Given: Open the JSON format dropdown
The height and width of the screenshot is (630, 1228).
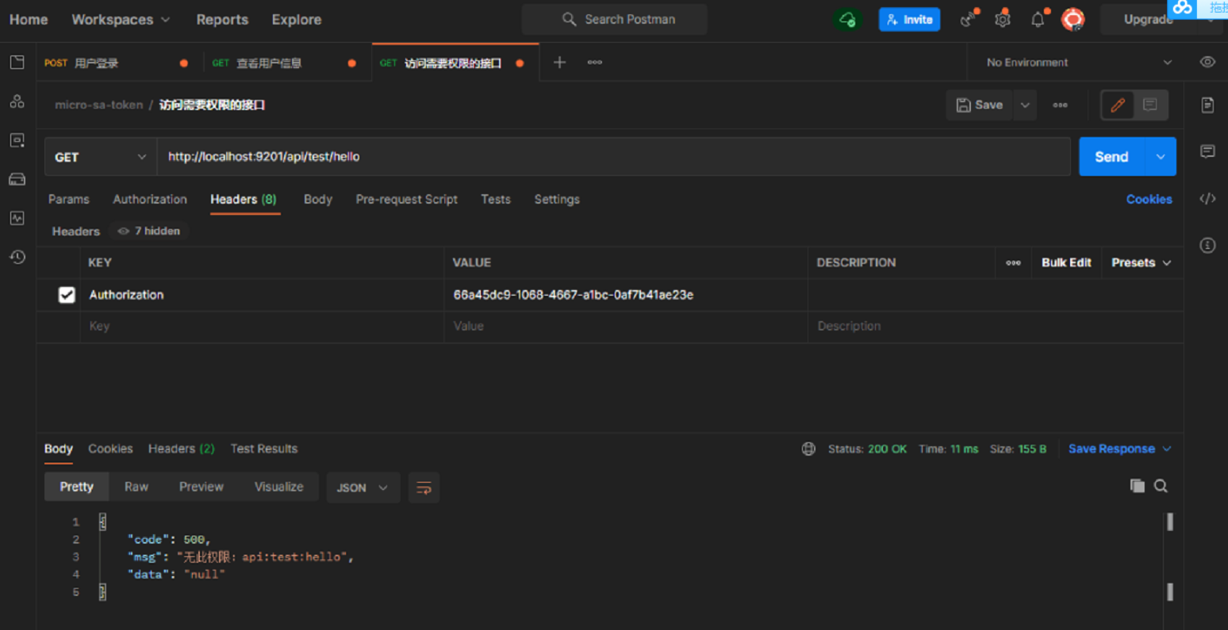Looking at the screenshot, I should coord(362,487).
